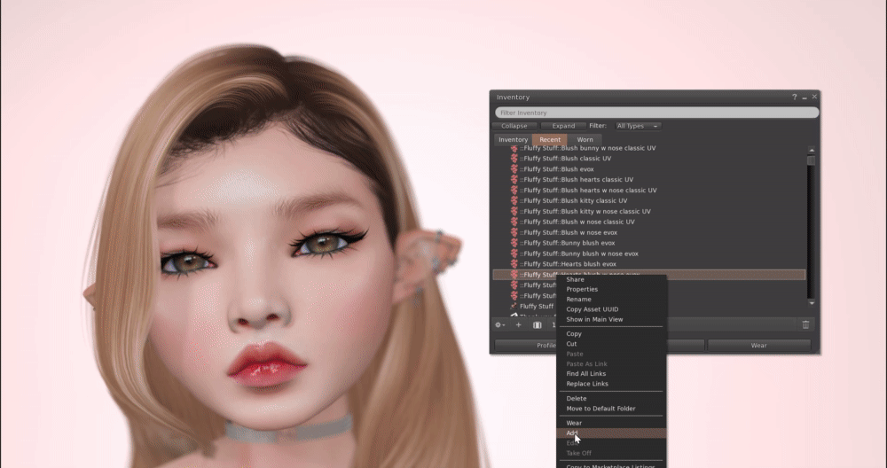Click icon next to Blush w nose classic UV
887x468 pixels.
(x=514, y=222)
